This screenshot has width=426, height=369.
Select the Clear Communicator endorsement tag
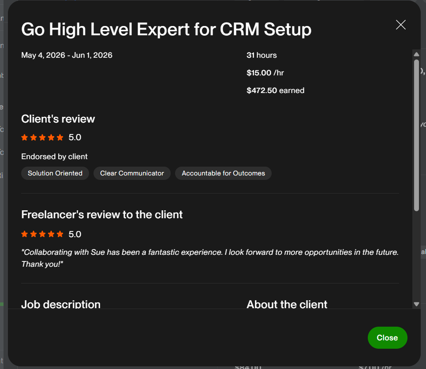click(132, 173)
